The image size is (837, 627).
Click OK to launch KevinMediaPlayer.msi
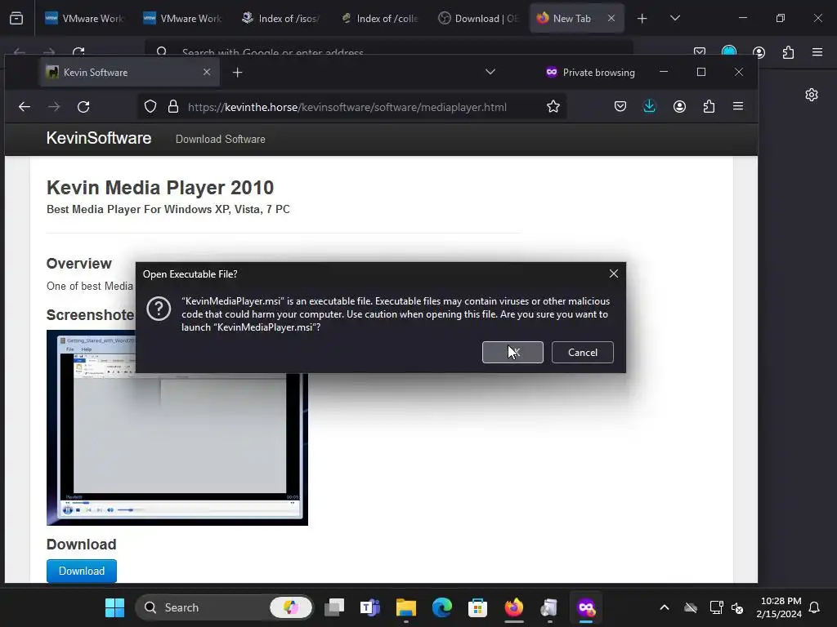[512, 353]
